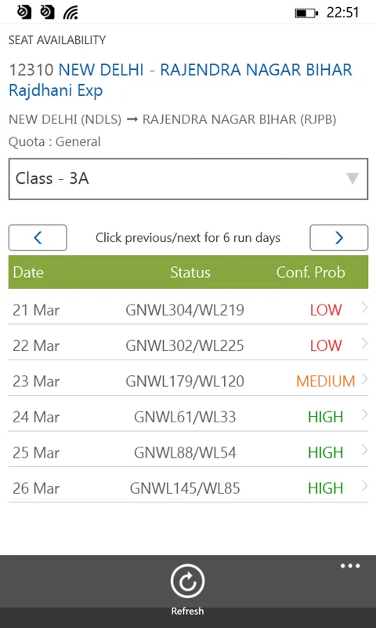Click the Quota : General label
The image size is (376, 628).
tap(55, 141)
